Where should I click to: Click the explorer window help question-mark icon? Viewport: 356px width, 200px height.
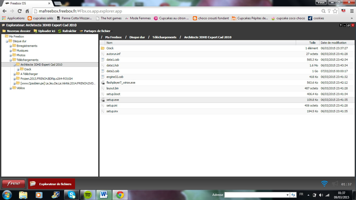[341, 25]
